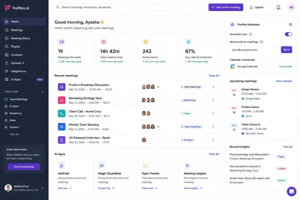Viewport: 300px width, 200px height.
Task: Focus the search meetings field
Action: pyautogui.click(x=115, y=7)
